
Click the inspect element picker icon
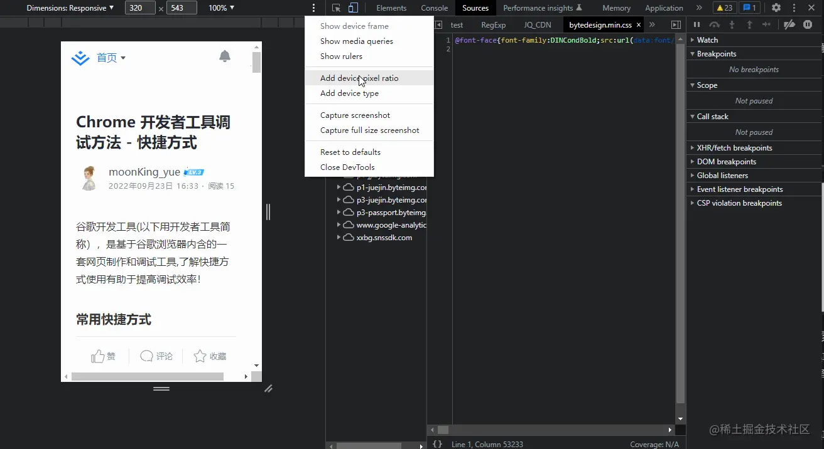click(x=337, y=8)
